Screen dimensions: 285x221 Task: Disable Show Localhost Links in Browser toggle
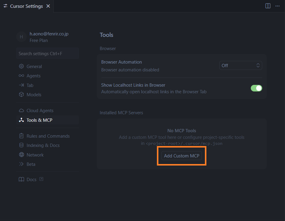[256, 88]
